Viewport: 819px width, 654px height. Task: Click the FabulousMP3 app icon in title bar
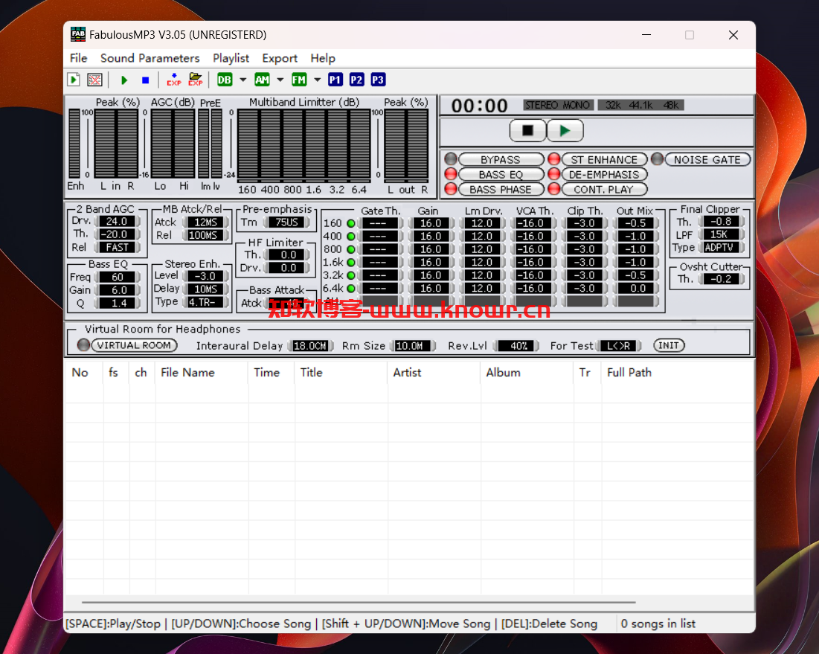click(x=78, y=34)
